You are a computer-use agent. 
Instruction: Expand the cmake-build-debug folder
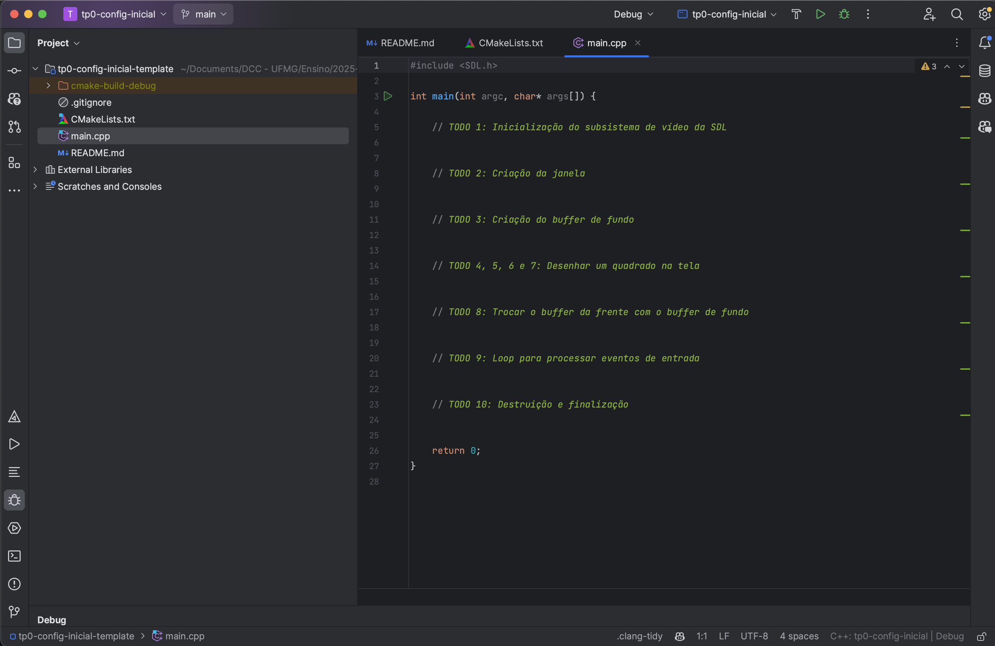(x=49, y=85)
